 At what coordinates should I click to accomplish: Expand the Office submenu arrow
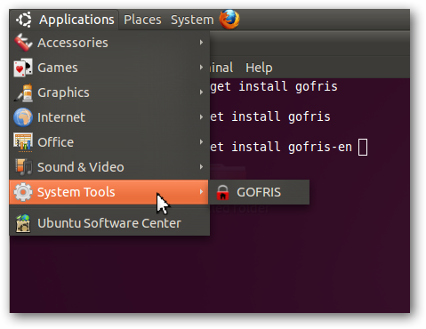click(201, 142)
